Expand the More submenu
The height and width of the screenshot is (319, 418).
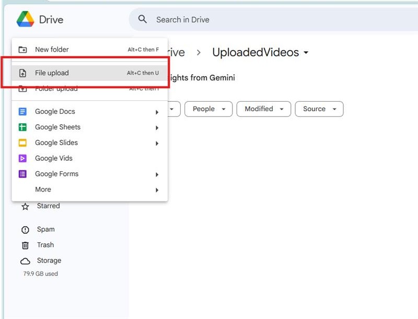point(43,189)
